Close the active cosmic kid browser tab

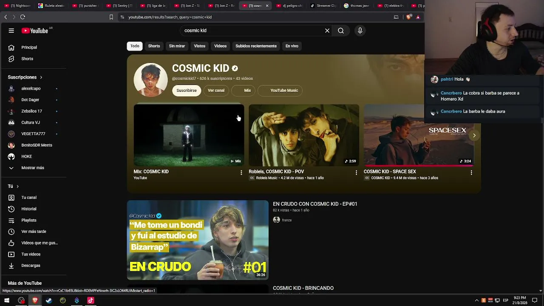click(x=267, y=6)
